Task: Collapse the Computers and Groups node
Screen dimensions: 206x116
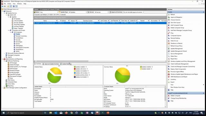Action: (x=9, y=30)
